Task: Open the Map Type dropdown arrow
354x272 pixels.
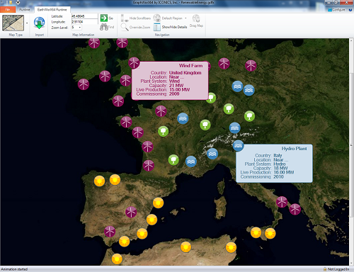Action: coord(27,23)
